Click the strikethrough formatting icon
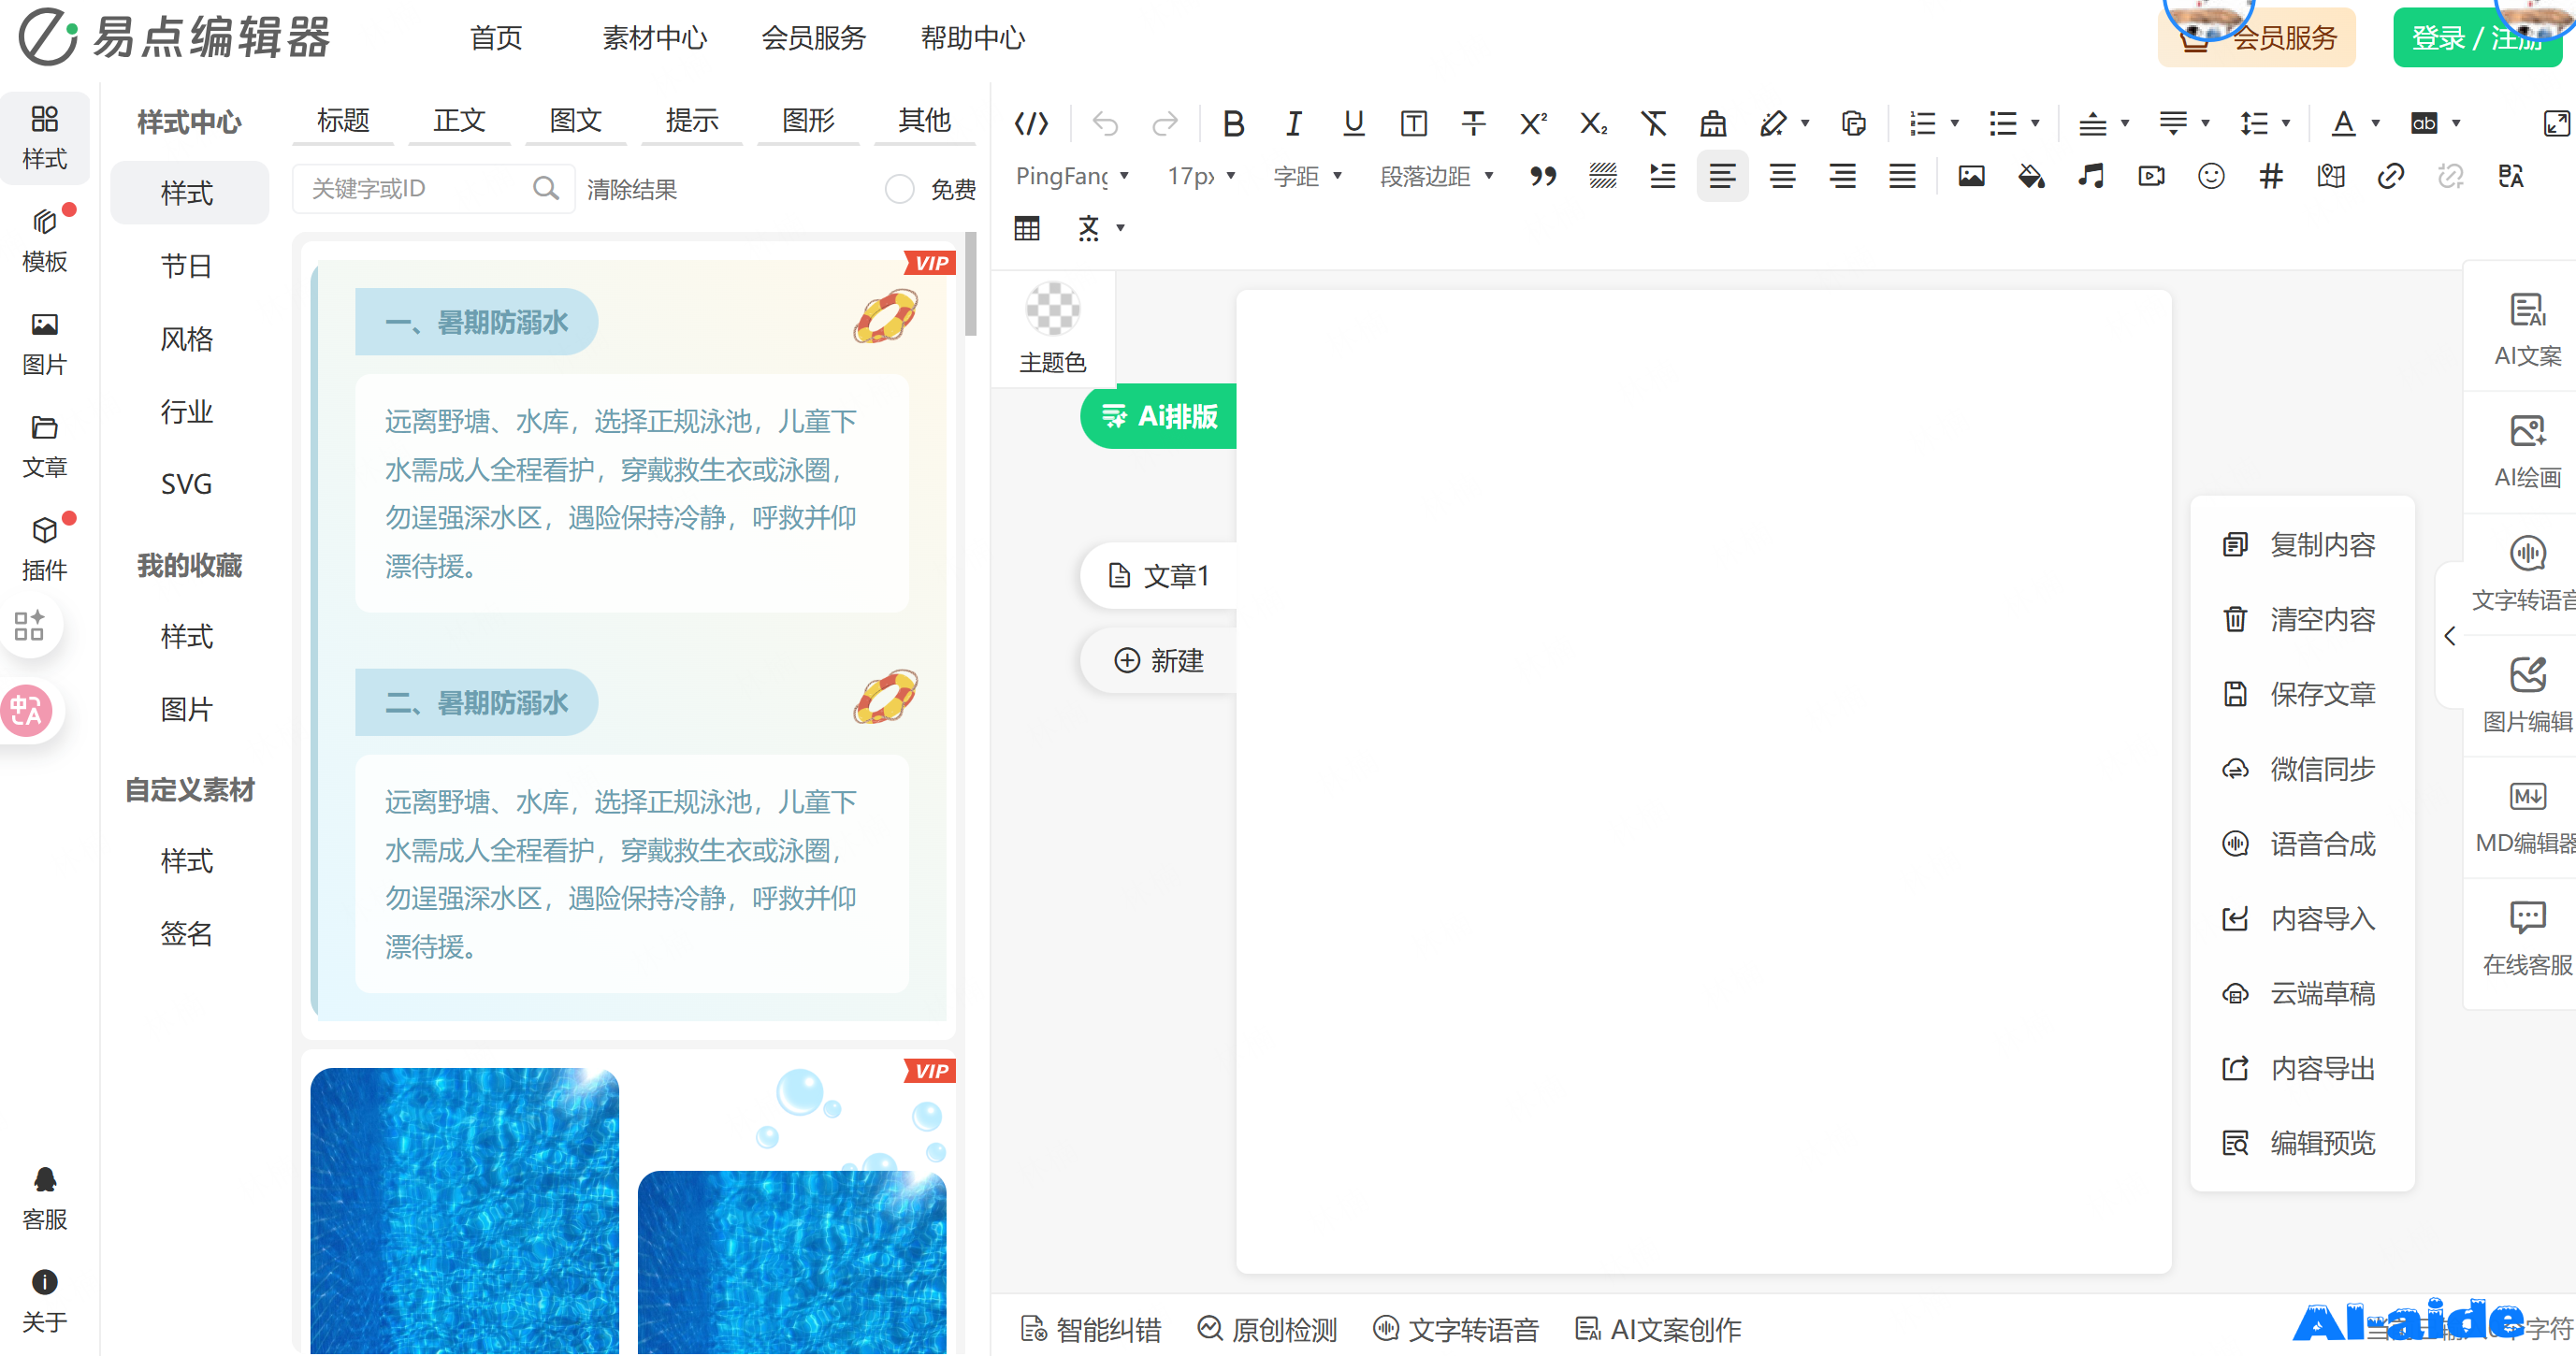2576x1356 pixels. 1473,124
